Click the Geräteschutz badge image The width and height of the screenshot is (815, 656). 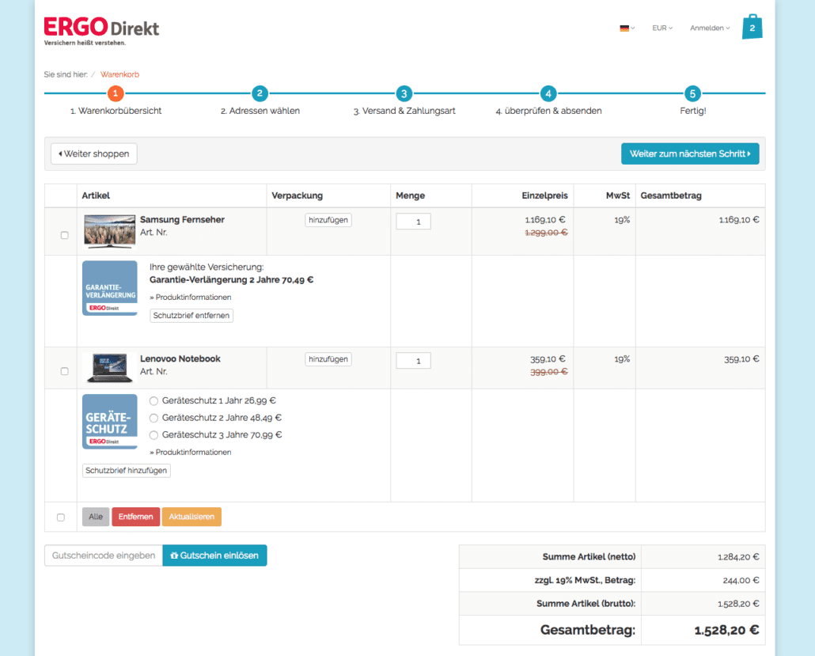coord(110,422)
